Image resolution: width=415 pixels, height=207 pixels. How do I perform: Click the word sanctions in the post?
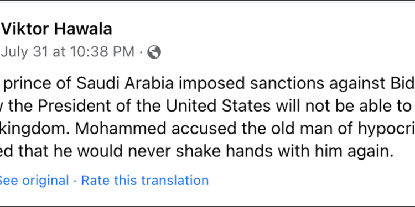click(287, 83)
